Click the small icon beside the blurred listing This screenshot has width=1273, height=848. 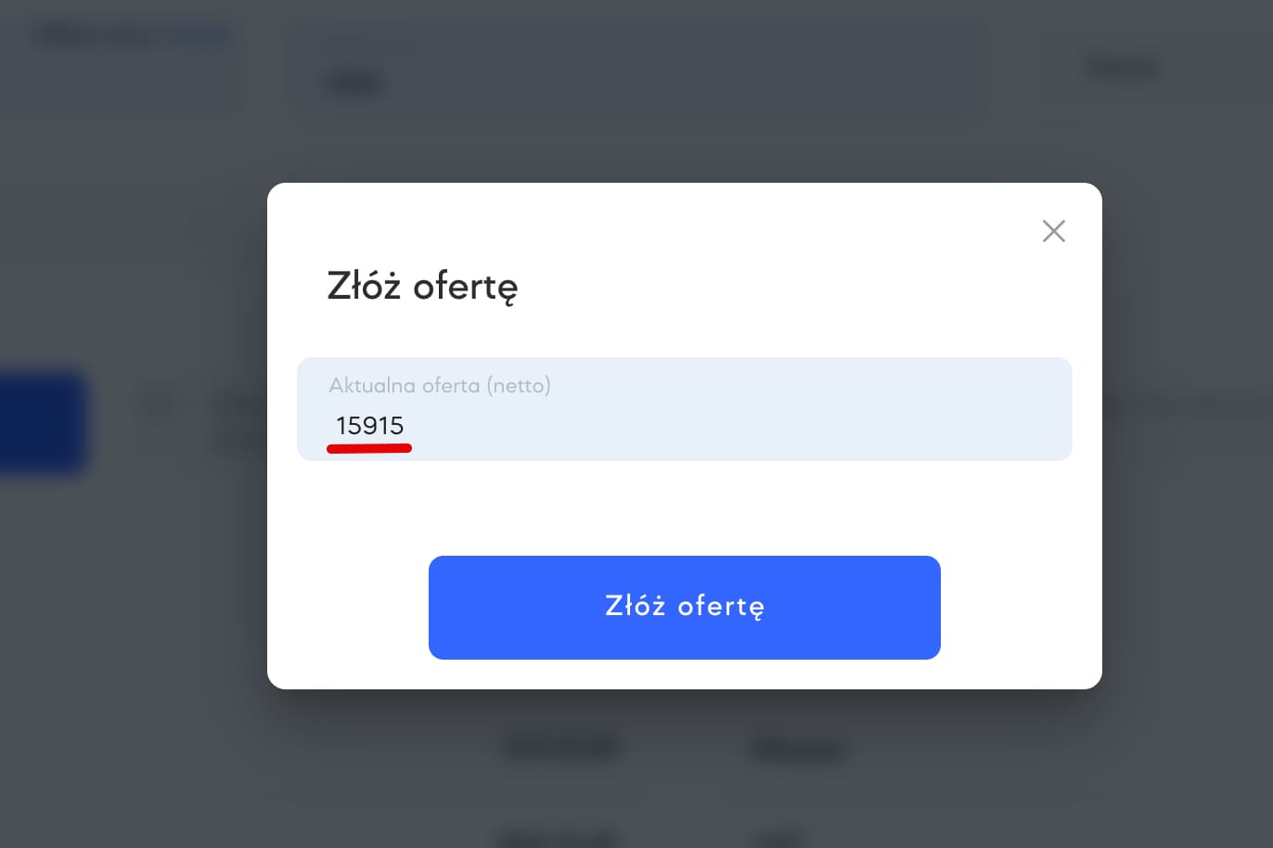158,405
